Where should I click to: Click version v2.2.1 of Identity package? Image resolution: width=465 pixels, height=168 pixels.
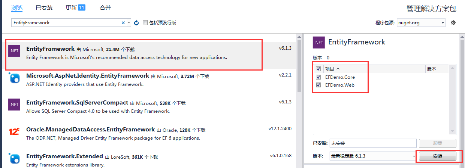point(285,75)
